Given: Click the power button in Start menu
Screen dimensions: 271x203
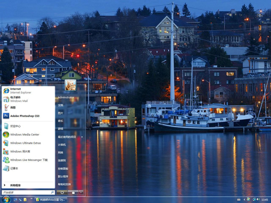Looking at the screenshot, I should tap(62, 193).
